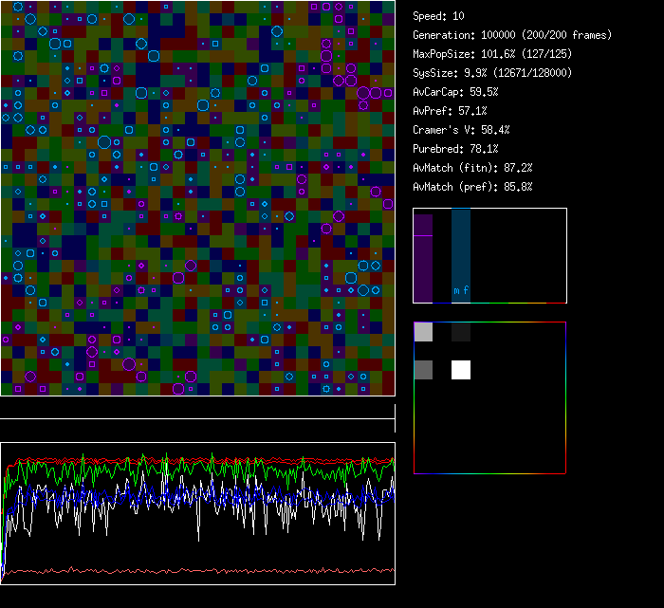Select the Generation counter text

coord(512,35)
